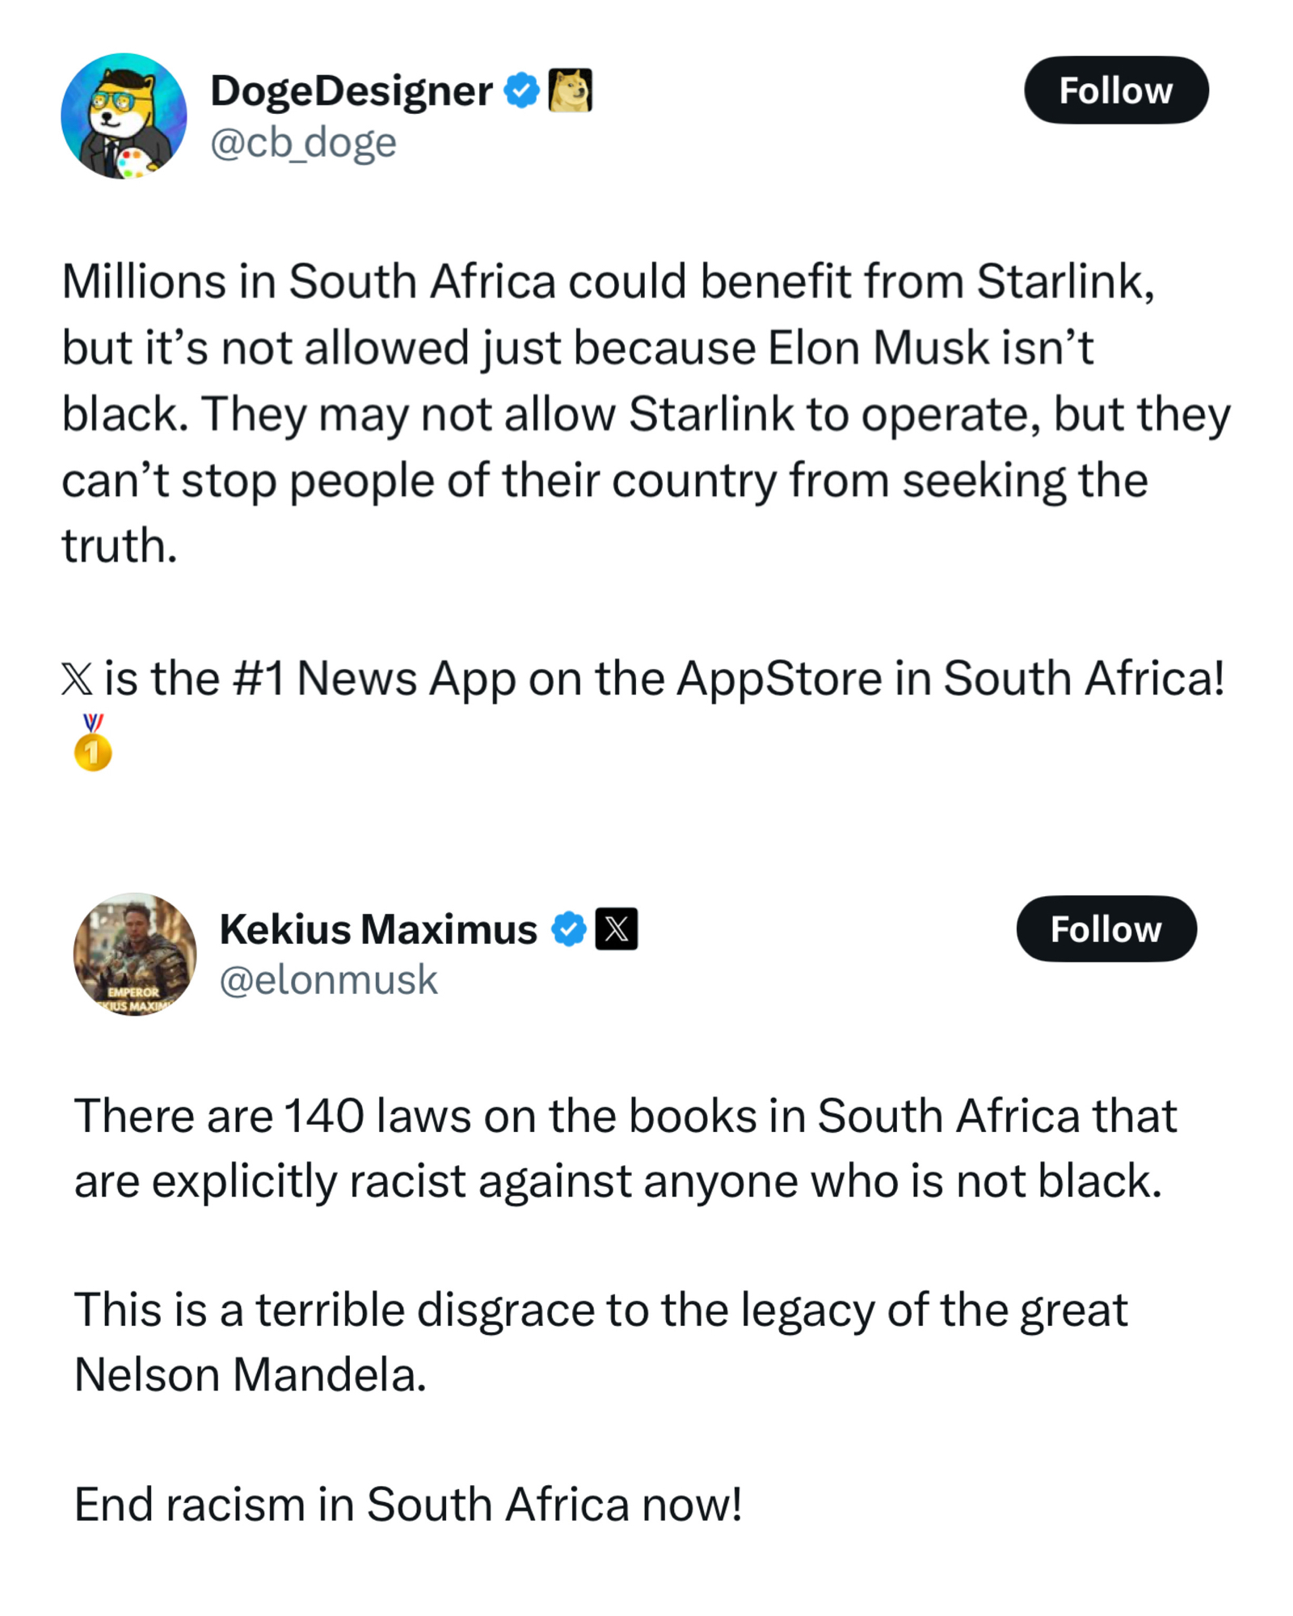
Task: Follow the DogeDesigner account
Action: [x=1116, y=90]
